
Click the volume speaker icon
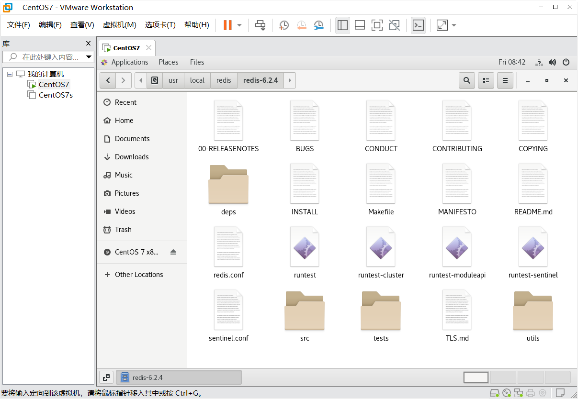pyautogui.click(x=552, y=62)
